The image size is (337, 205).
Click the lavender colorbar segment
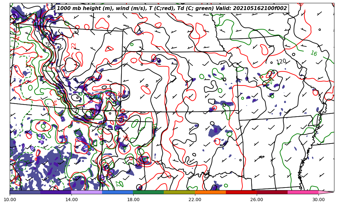click(86, 192)
